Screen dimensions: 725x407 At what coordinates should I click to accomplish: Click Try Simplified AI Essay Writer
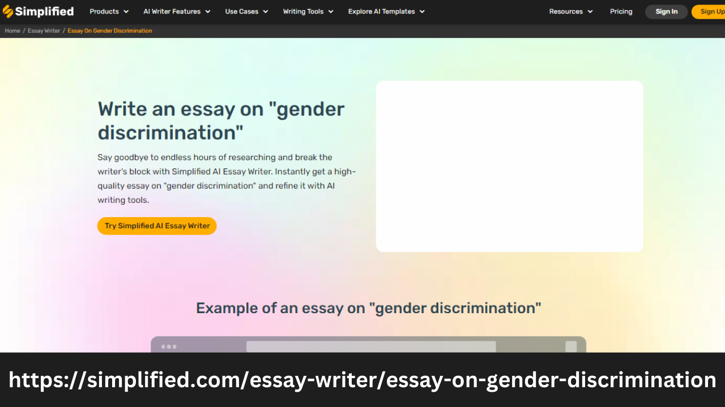(x=157, y=226)
